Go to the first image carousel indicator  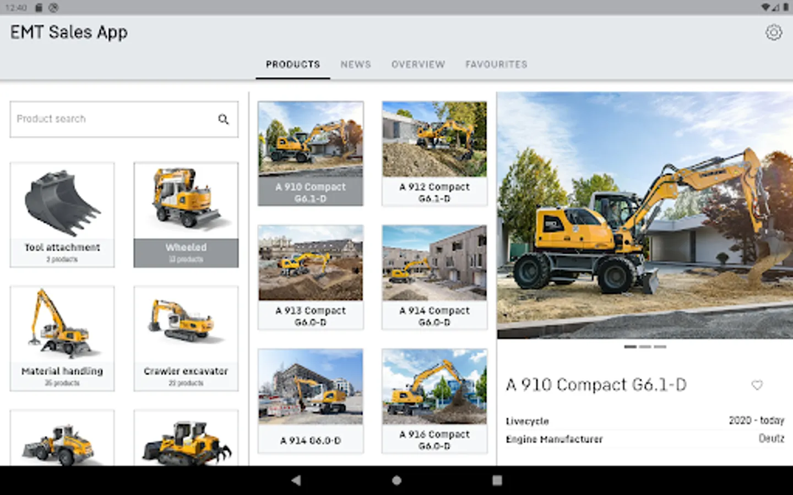[631, 346]
